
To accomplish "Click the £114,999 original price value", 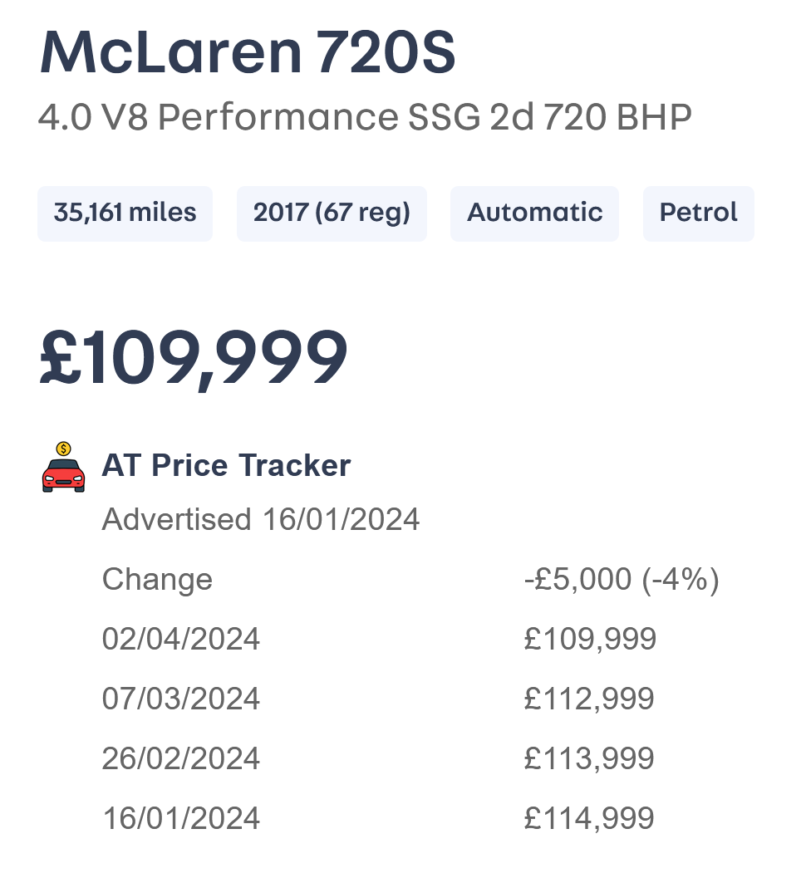I will 589,818.
